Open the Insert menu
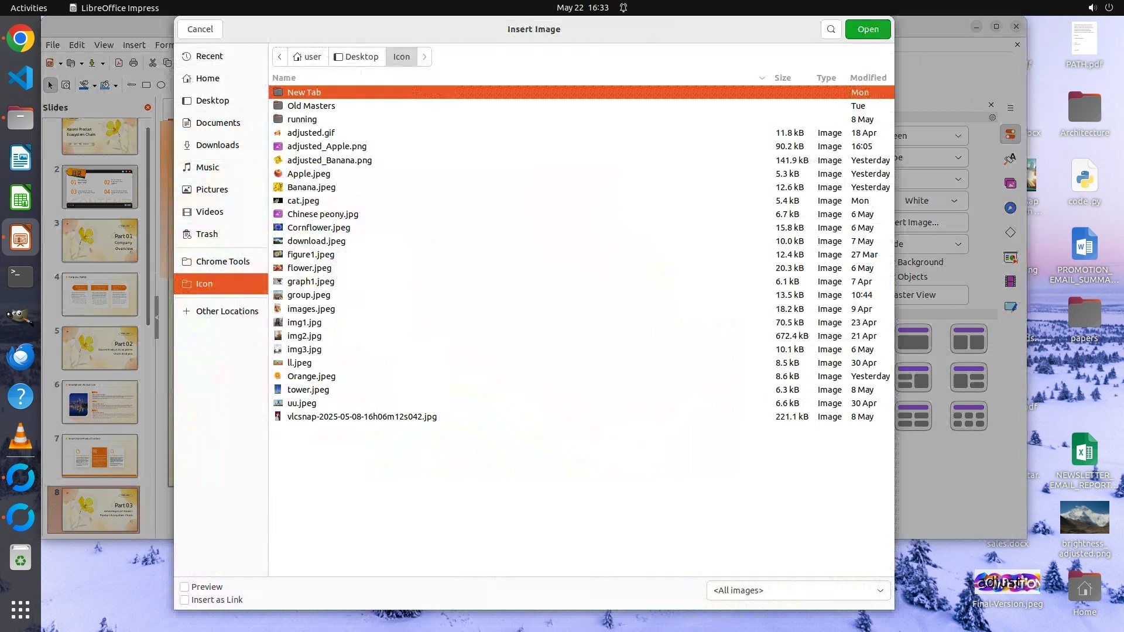The height and width of the screenshot is (632, 1124). [133, 45]
